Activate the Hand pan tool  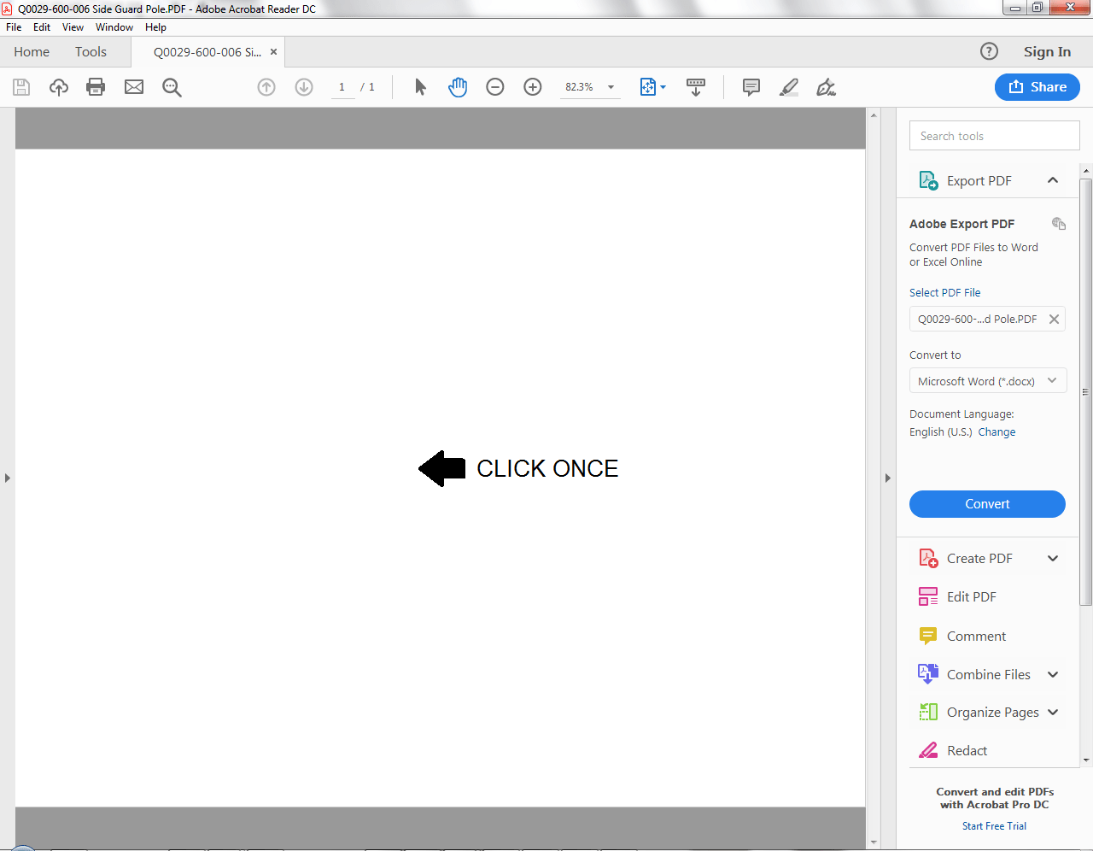click(458, 87)
